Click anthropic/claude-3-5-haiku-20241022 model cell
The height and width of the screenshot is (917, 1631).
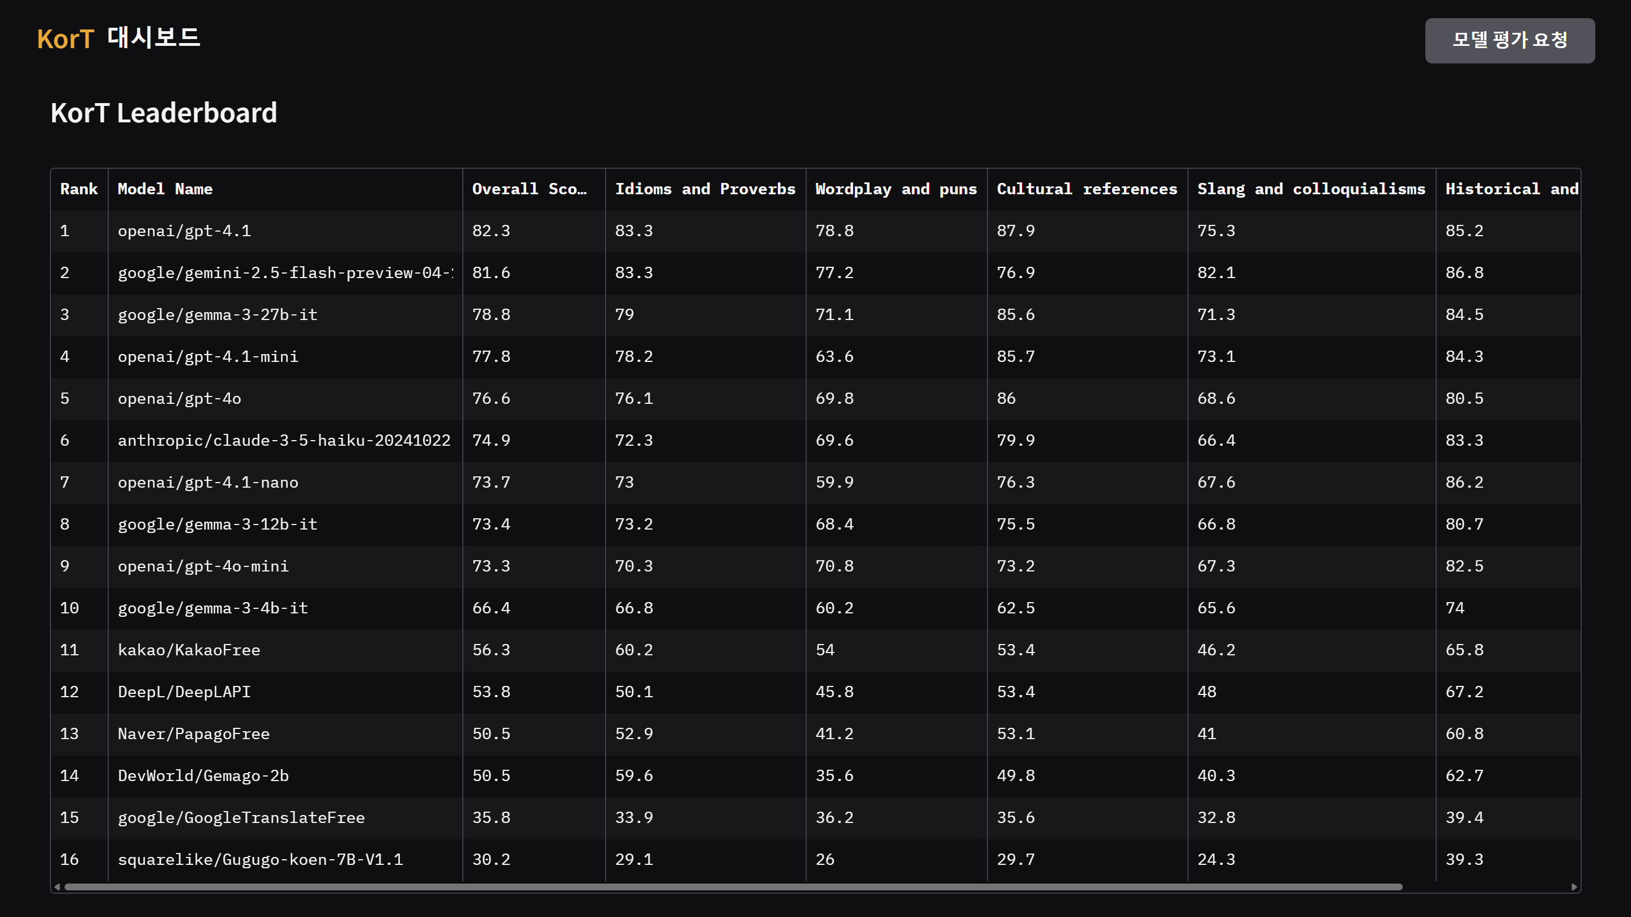[x=284, y=441]
